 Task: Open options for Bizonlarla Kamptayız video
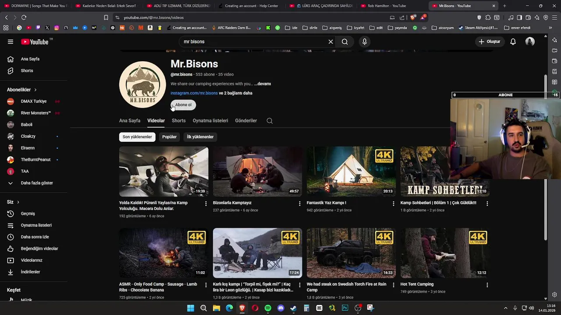(300, 203)
